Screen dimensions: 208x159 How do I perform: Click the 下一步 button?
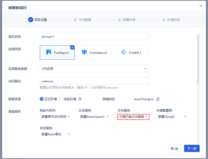point(192,148)
